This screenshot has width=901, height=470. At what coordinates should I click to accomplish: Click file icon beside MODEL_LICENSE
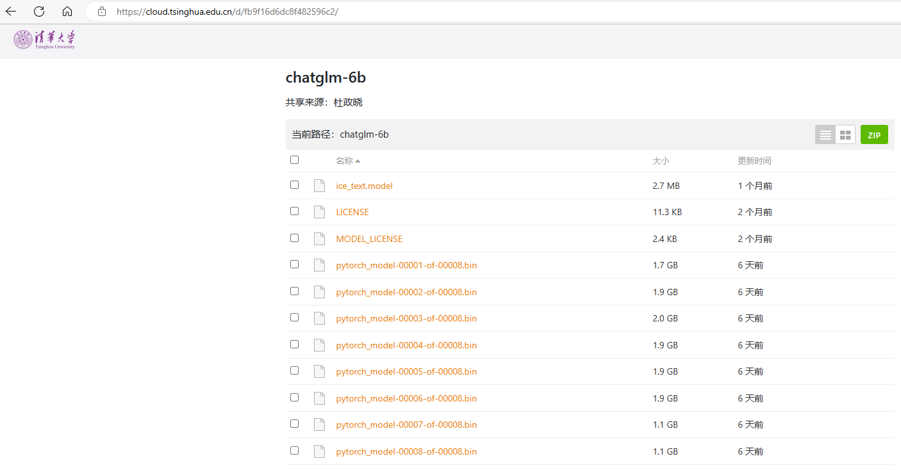(319, 239)
